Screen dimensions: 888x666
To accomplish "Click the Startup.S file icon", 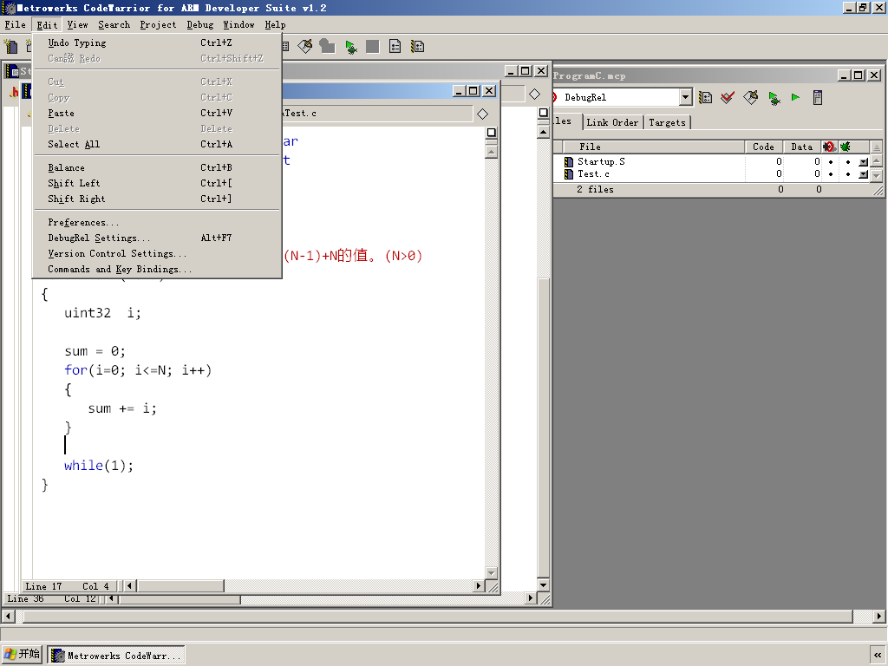I will 569,162.
